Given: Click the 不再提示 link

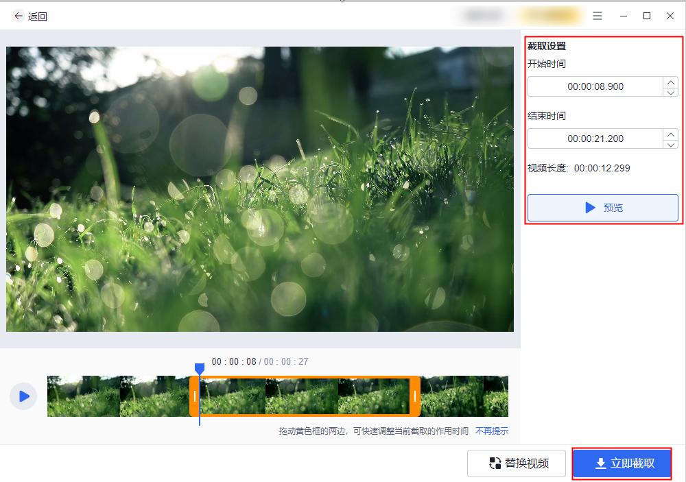Looking at the screenshot, I should pyautogui.click(x=491, y=431).
